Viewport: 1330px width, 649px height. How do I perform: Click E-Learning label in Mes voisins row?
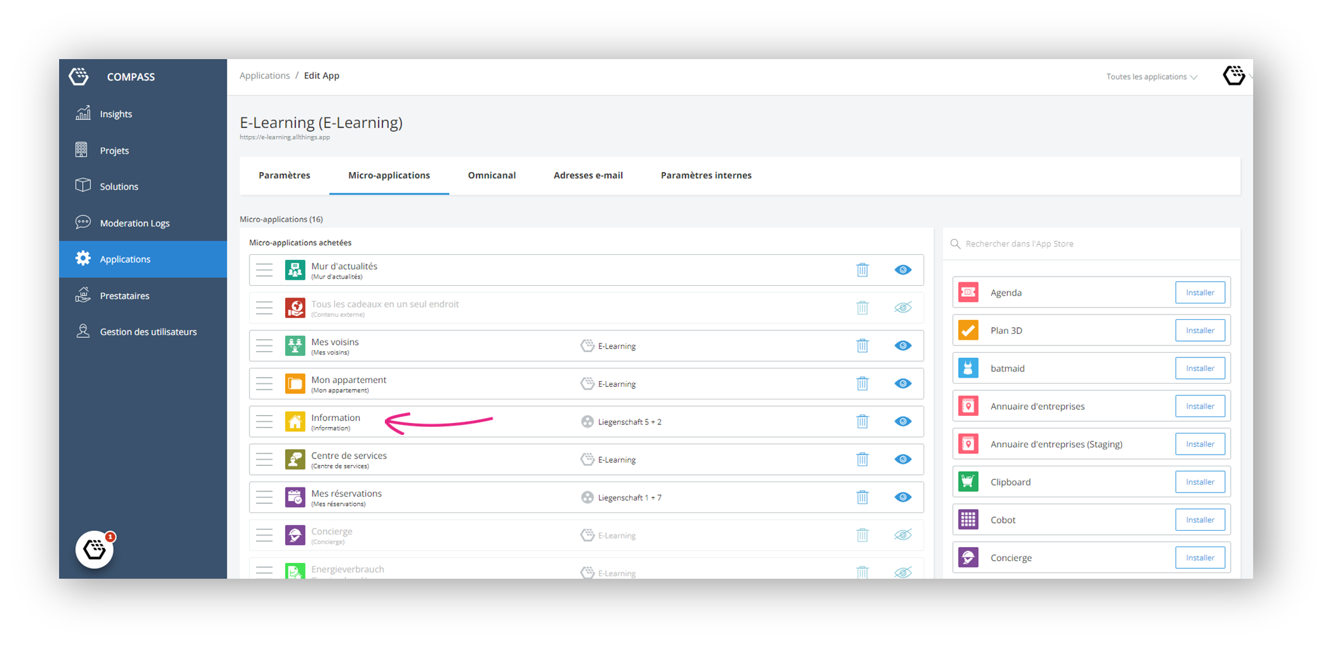point(617,346)
